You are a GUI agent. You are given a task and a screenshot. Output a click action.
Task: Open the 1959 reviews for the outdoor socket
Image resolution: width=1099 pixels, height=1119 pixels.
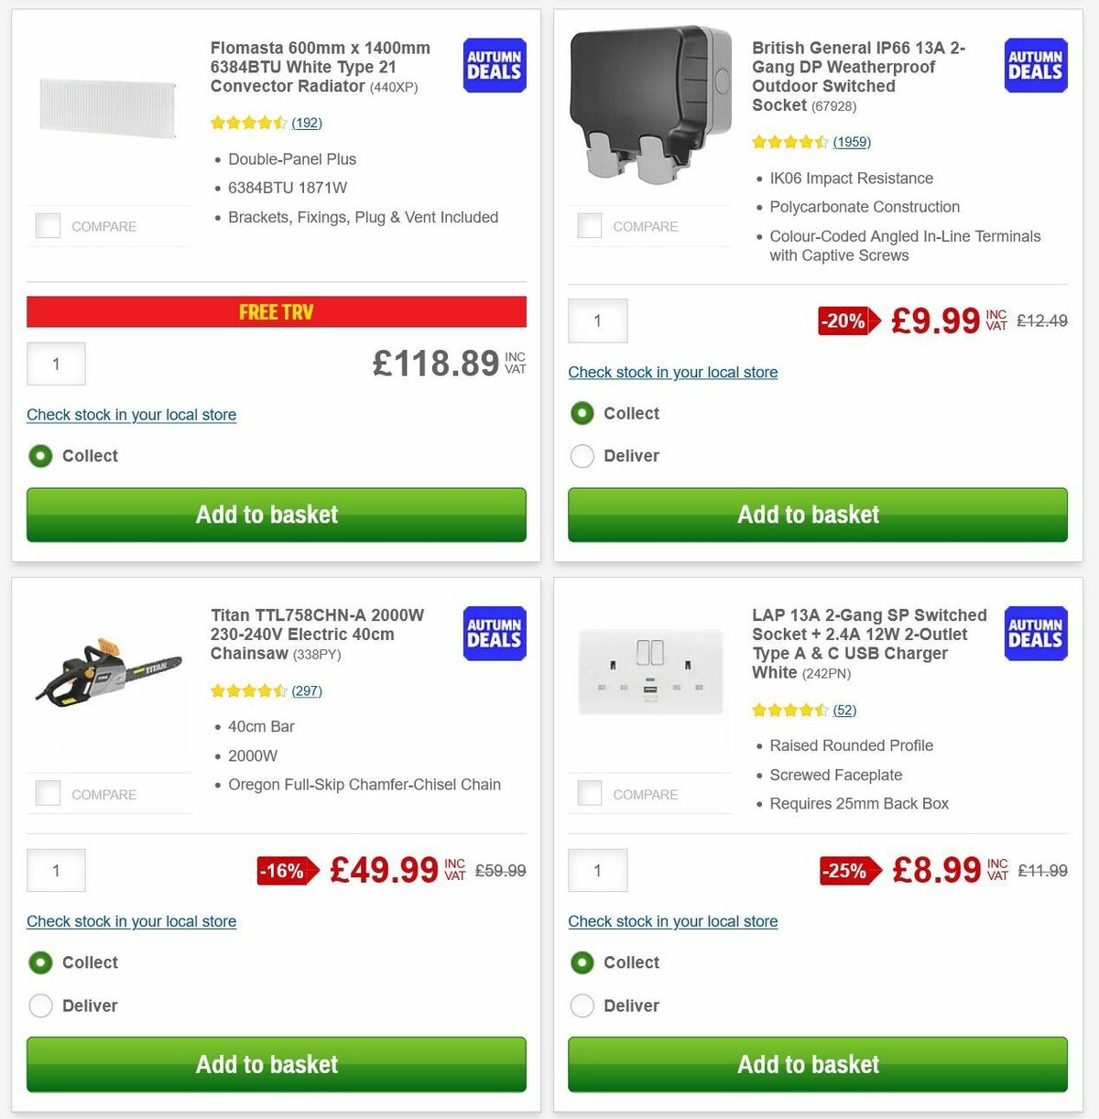(853, 142)
